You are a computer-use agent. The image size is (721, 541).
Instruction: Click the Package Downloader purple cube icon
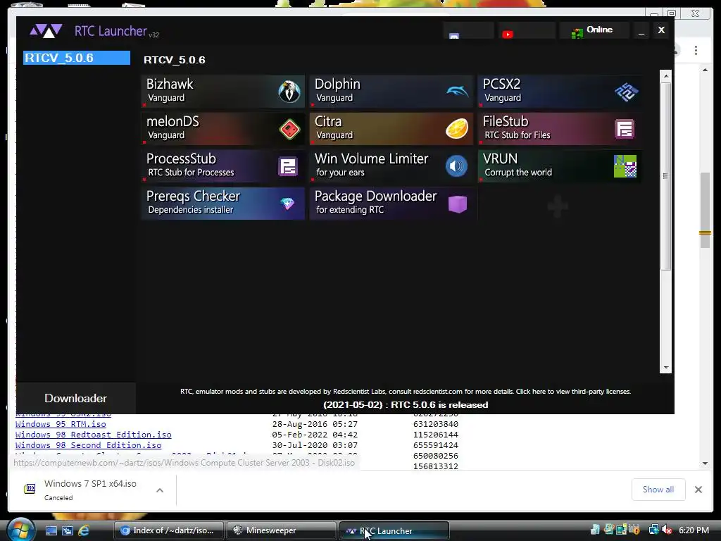click(458, 204)
